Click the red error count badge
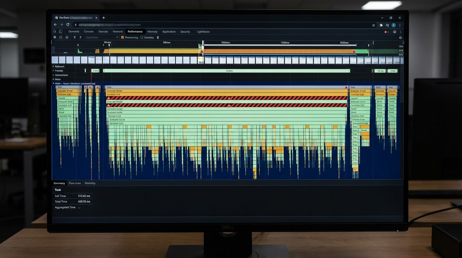 [x=386, y=32]
